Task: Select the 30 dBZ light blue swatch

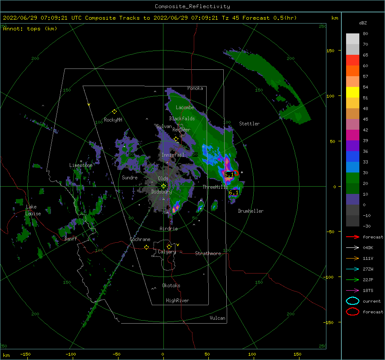Action: click(352, 167)
